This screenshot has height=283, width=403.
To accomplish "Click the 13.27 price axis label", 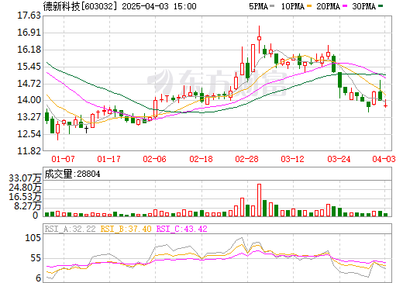I will (x=29, y=117).
